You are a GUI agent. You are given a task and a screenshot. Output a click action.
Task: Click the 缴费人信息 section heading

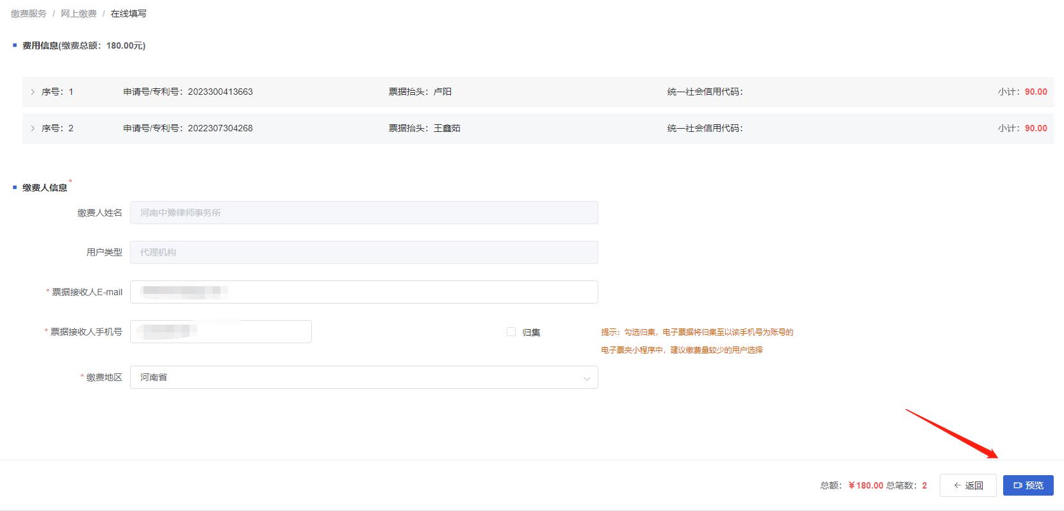click(45, 188)
